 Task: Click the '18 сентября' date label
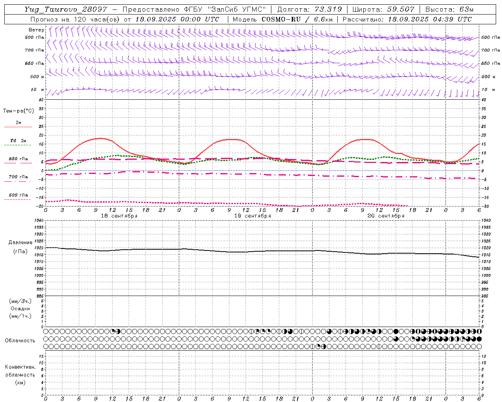coord(119,216)
